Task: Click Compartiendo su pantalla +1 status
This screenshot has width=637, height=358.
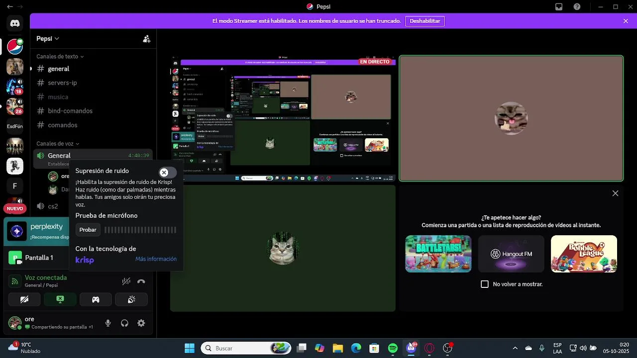Action: point(59,327)
